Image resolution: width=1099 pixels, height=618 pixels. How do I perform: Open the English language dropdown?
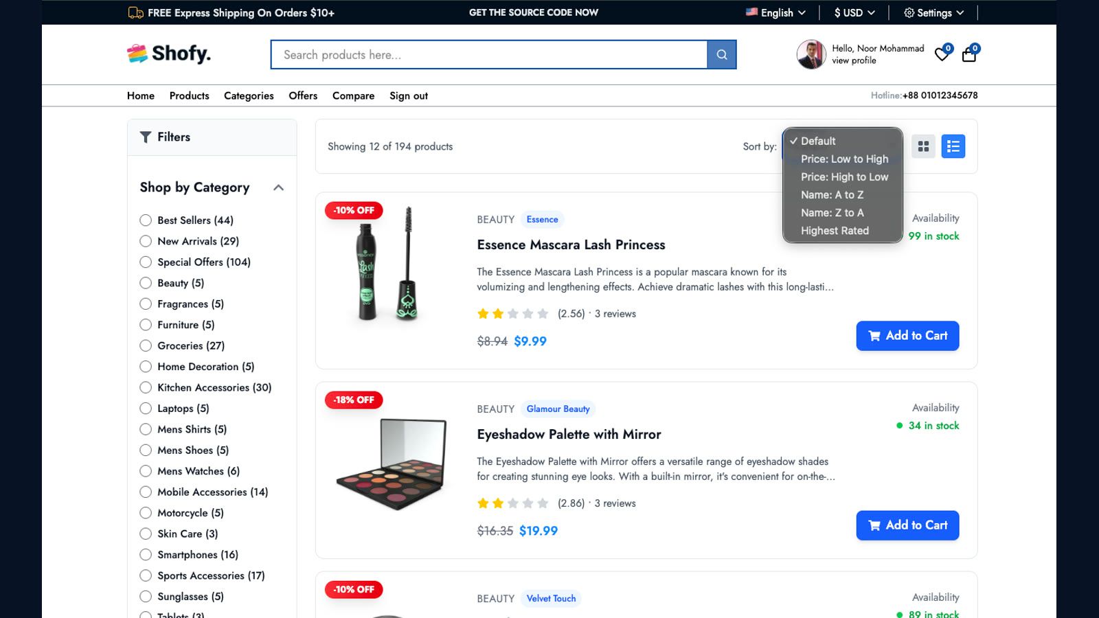(776, 12)
